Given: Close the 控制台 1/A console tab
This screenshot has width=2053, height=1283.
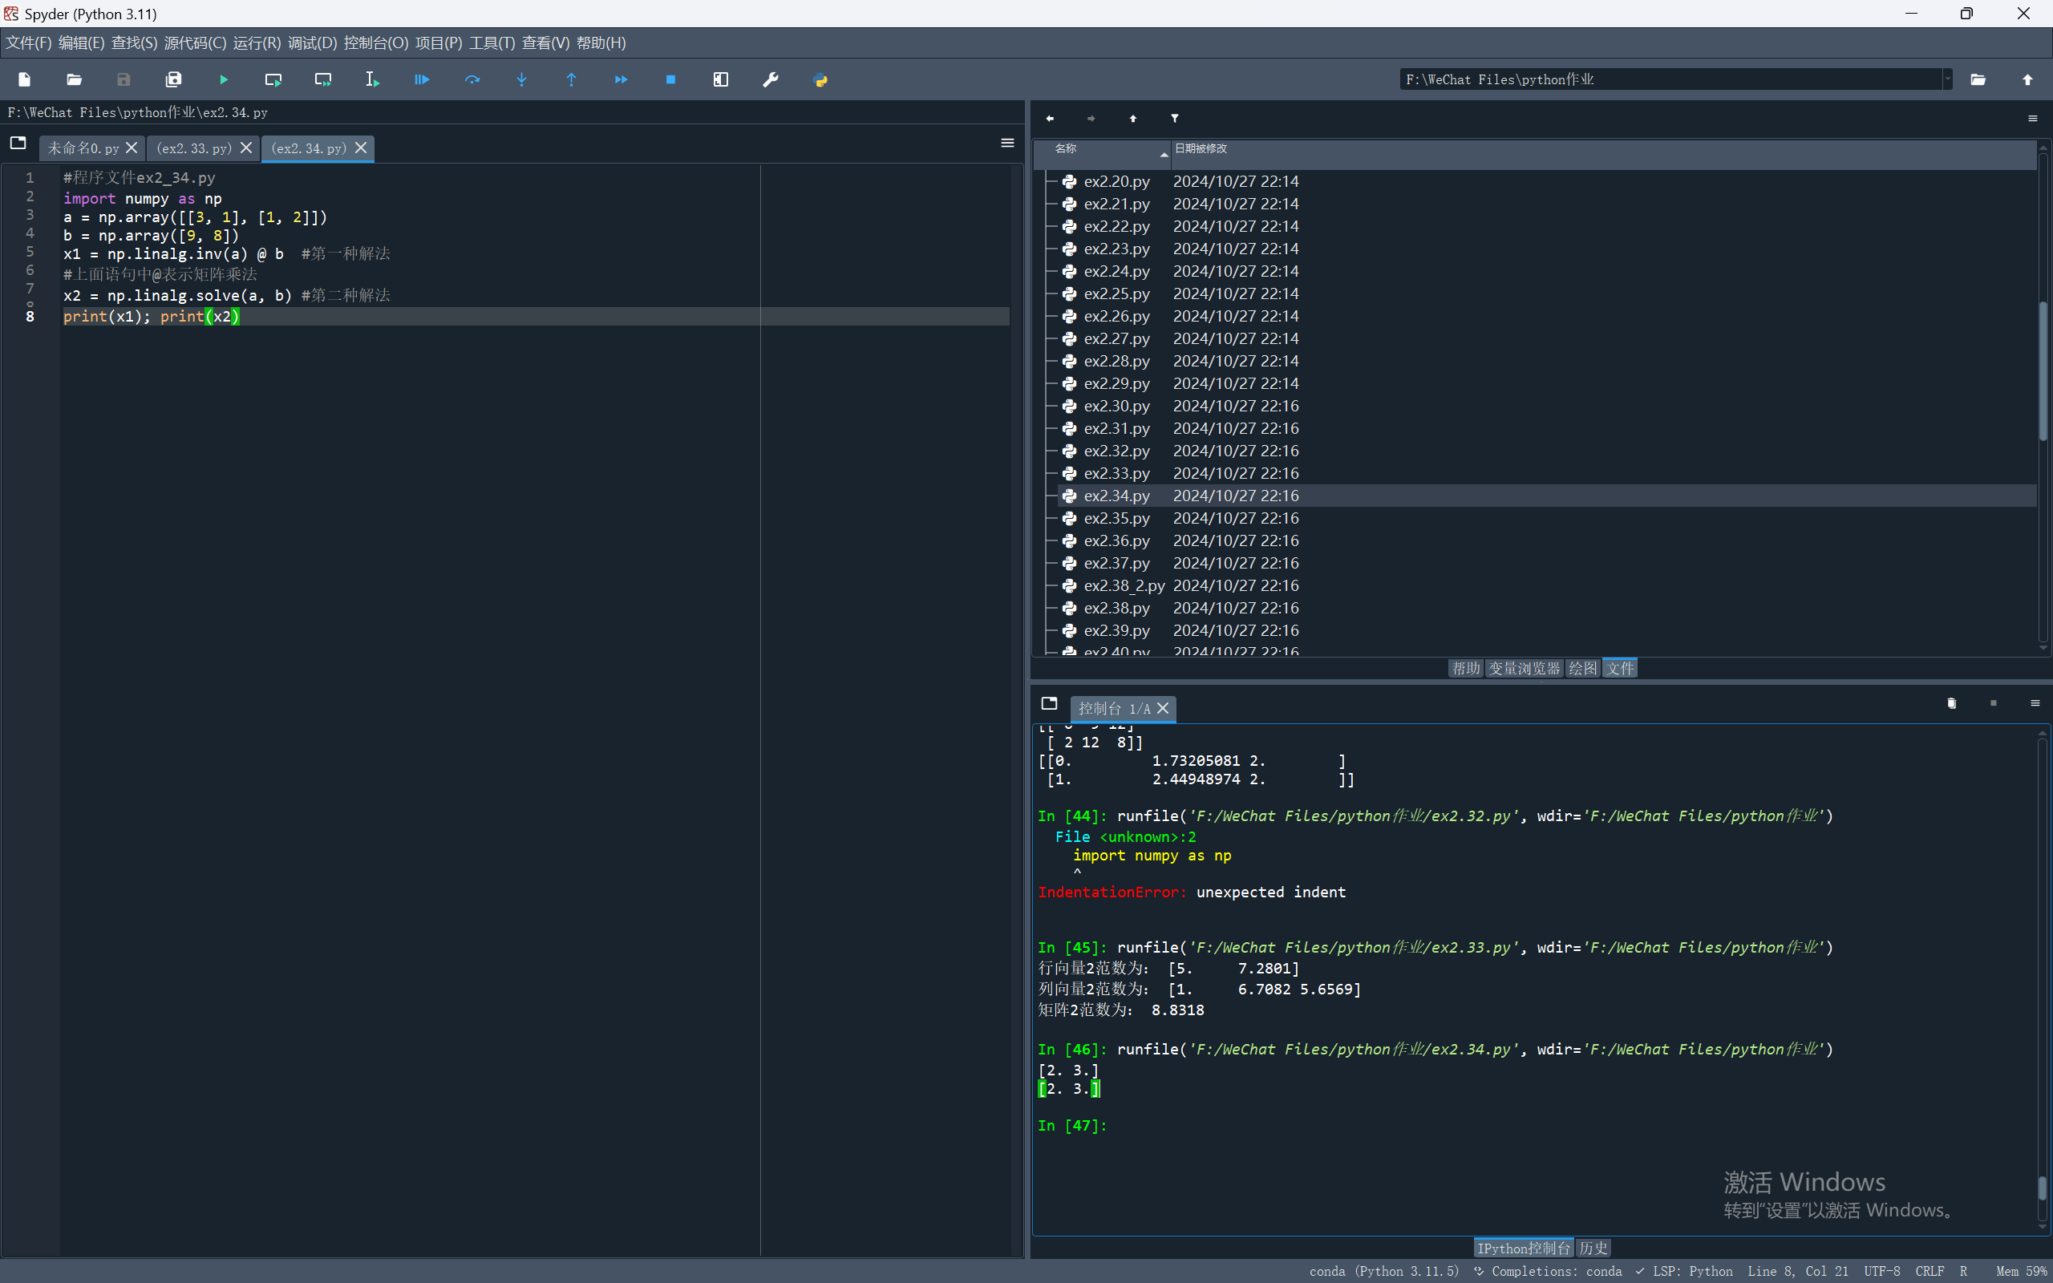Looking at the screenshot, I should point(1163,709).
